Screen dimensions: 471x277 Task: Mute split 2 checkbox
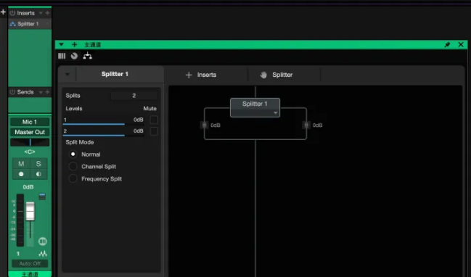point(154,131)
